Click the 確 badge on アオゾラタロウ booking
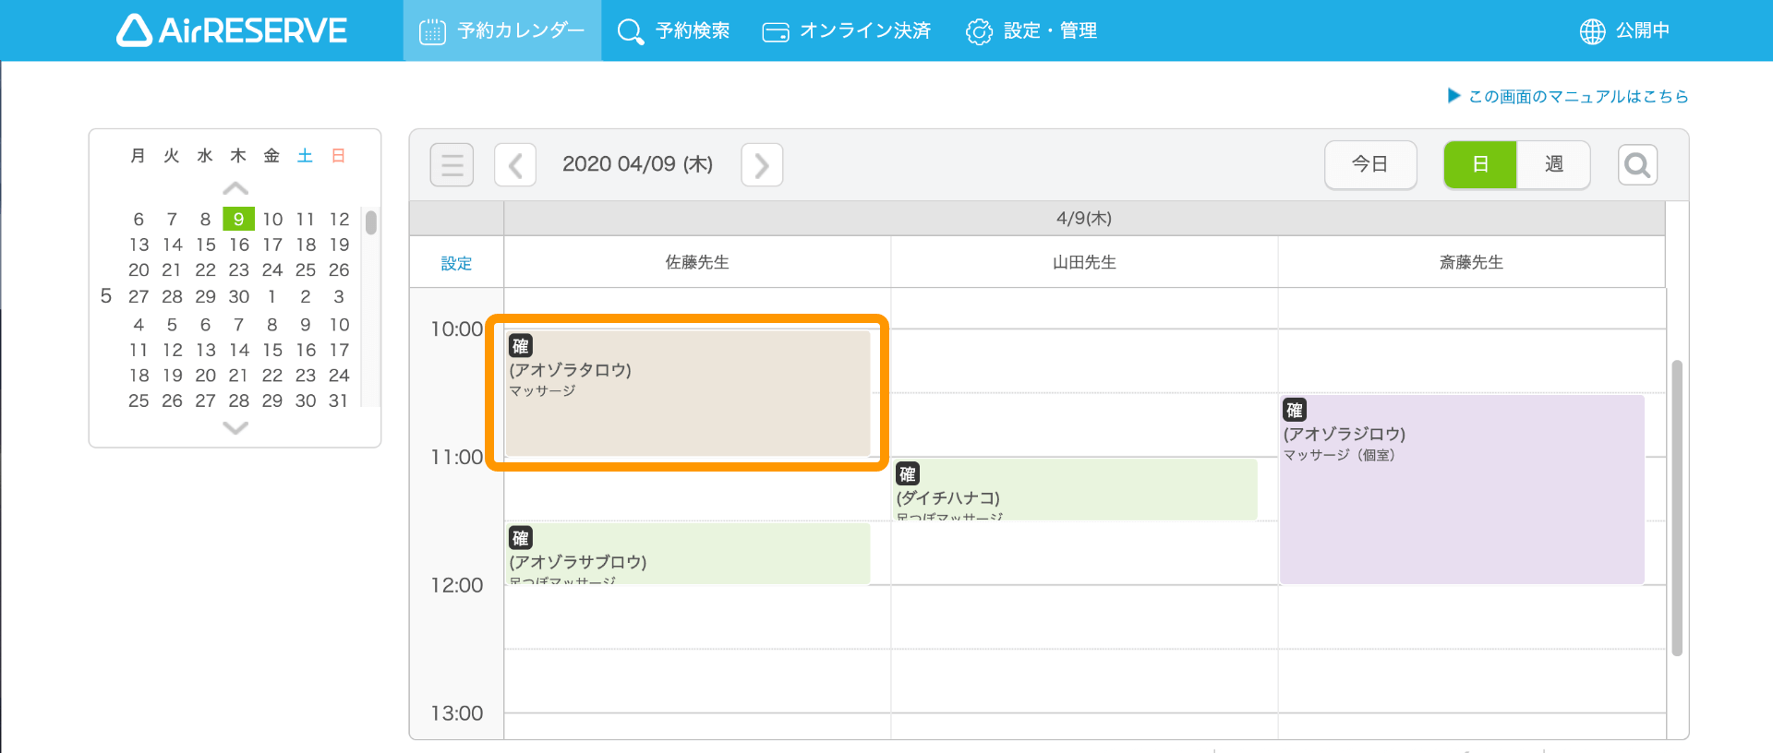This screenshot has height=753, width=1773. coord(521,346)
